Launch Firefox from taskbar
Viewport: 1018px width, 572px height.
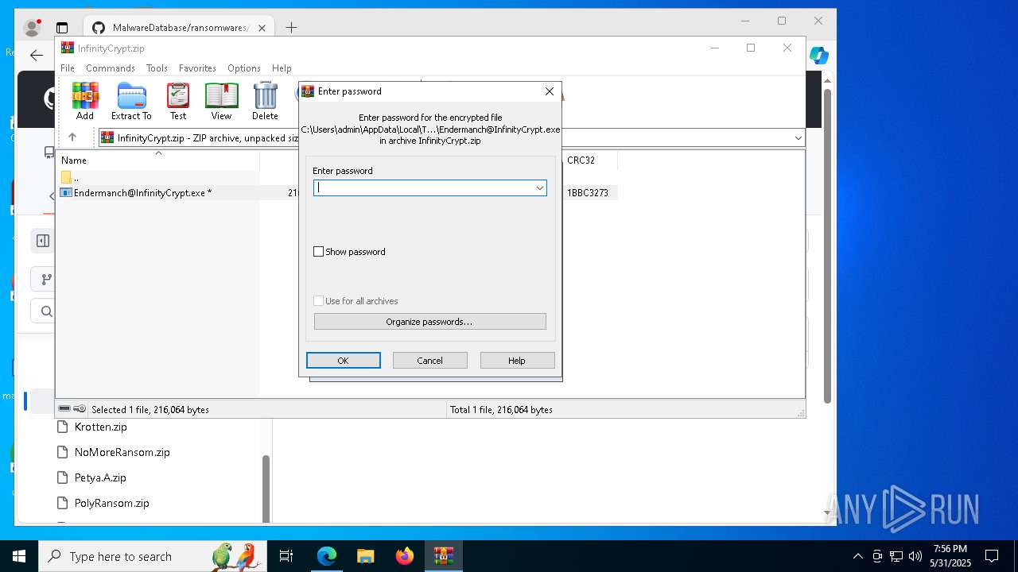[x=405, y=556]
